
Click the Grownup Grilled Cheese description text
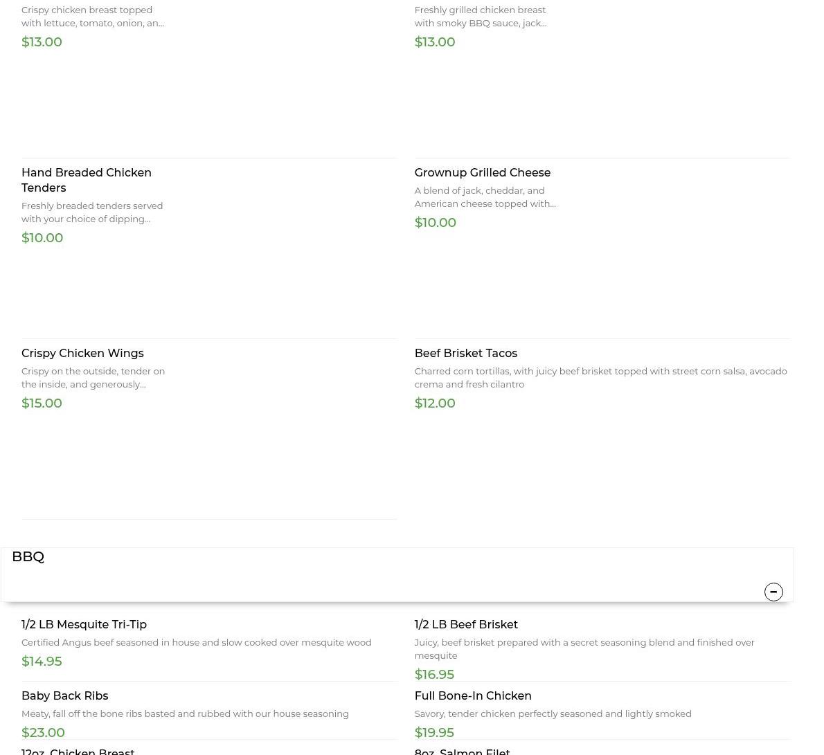(485, 197)
